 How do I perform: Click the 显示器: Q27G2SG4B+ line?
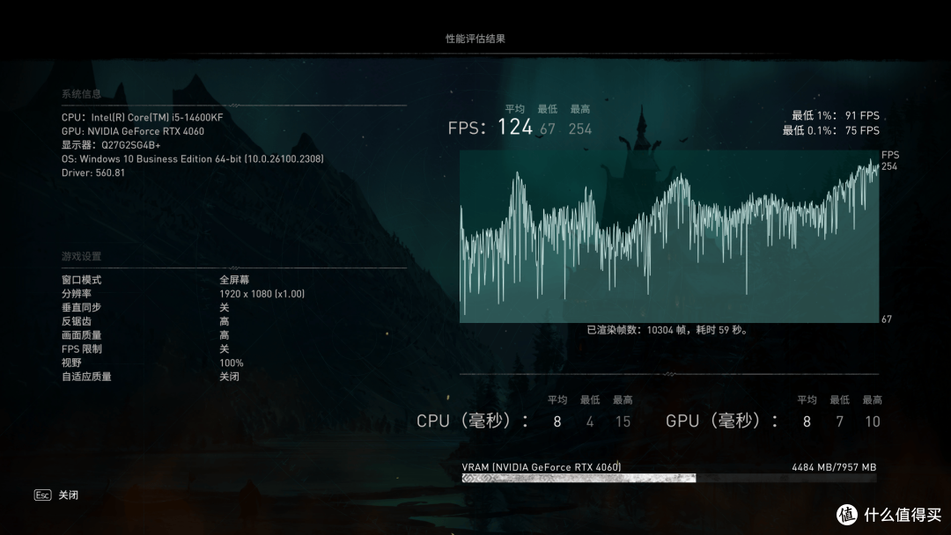[111, 145]
